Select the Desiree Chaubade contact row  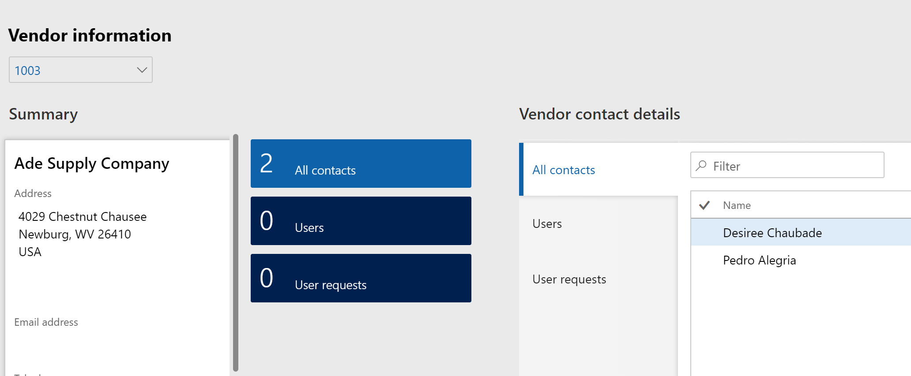pyautogui.click(x=772, y=233)
